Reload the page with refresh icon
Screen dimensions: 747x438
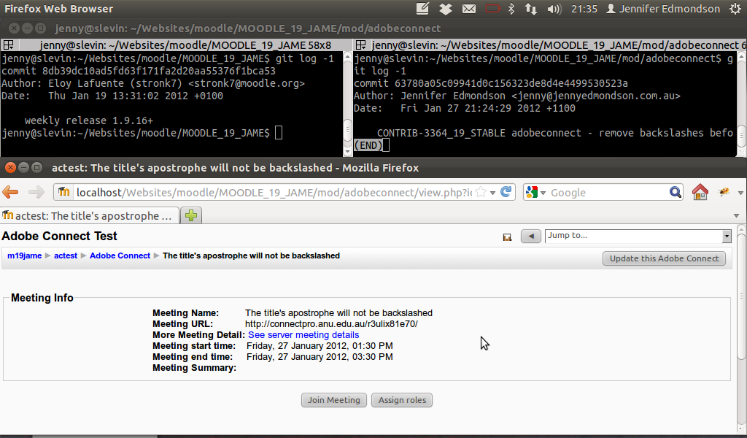pyautogui.click(x=506, y=192)
